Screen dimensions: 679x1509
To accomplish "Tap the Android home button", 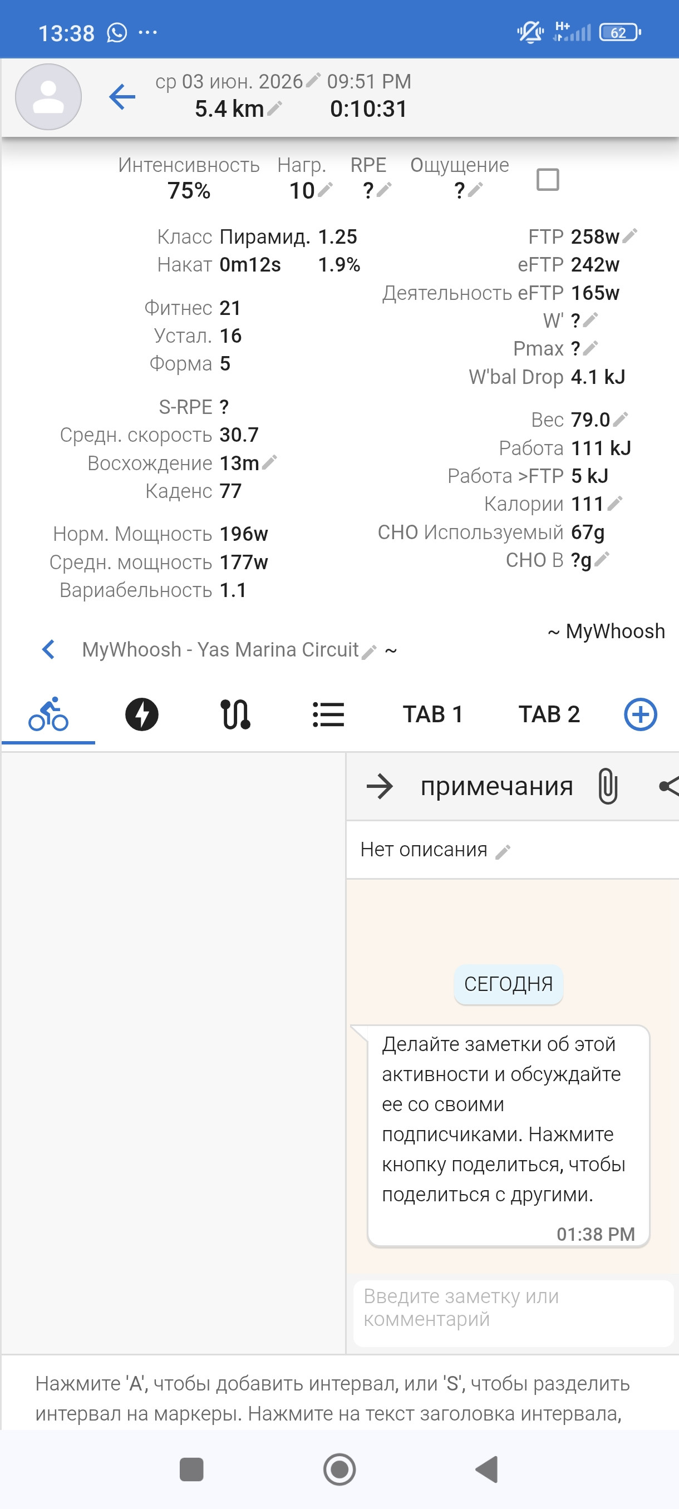I will pyautogui.click(x=340, y=1469).
